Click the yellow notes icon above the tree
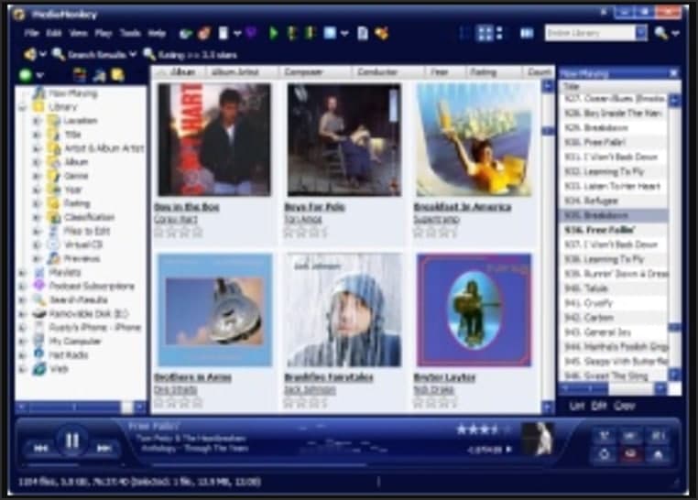The width and height of the screenshot is (698, 500). [117, 75]
